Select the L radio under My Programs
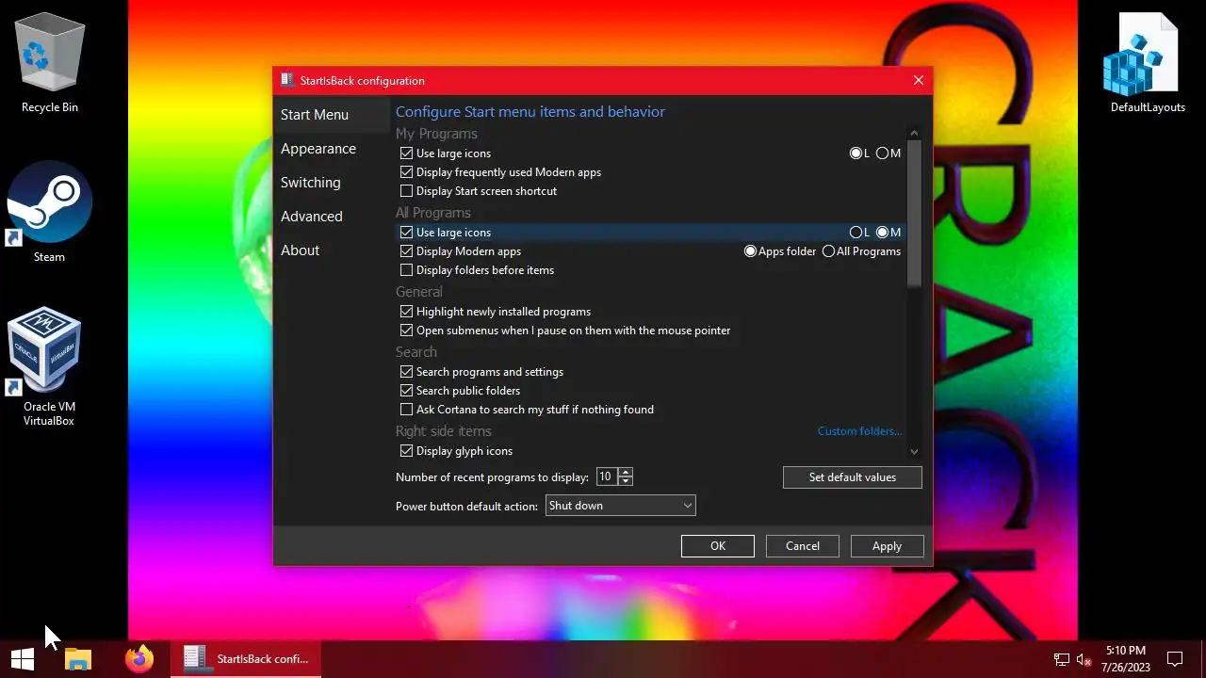 [856, 153]
